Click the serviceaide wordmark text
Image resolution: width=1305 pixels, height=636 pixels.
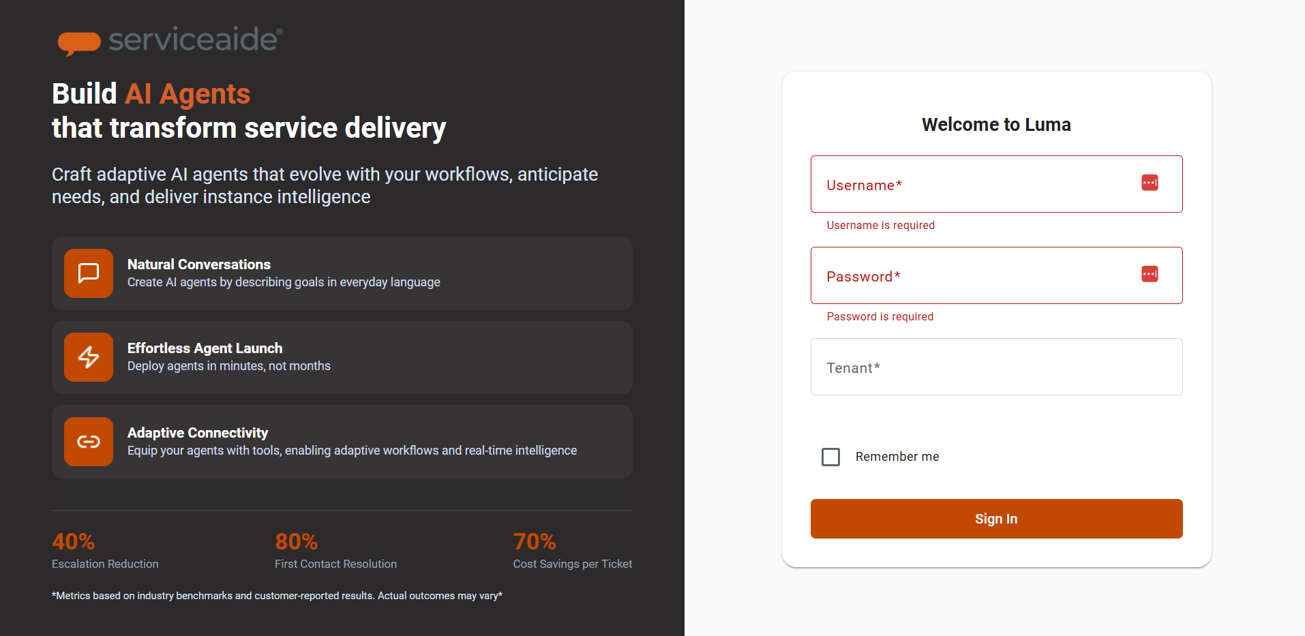[195, 40]
